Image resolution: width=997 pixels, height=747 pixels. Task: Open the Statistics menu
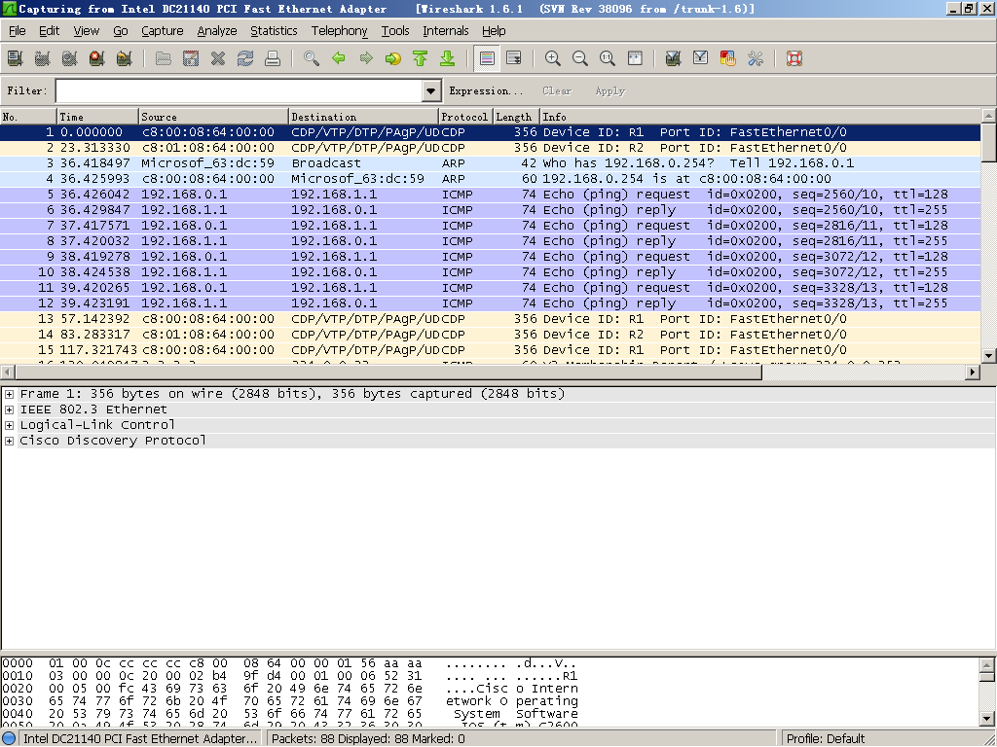coord(274,30)
